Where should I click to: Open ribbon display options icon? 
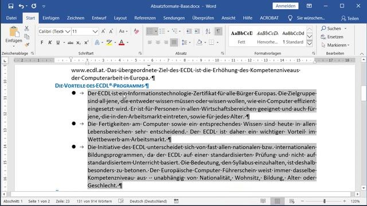coord(309,6)
